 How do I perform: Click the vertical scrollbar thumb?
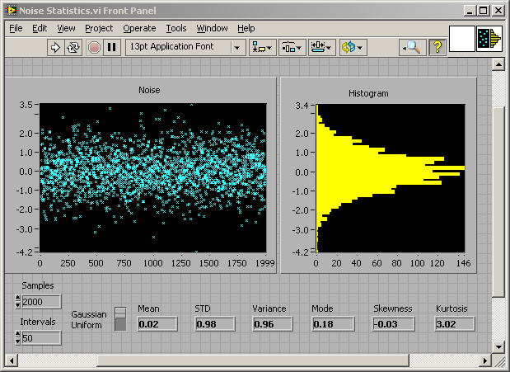[498, 202]
